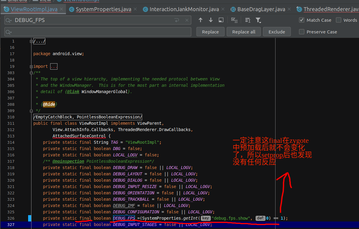Viewport: 359px width, 229px height.
Task: Expand folded imports at line 19
Action: coord(31,67)
